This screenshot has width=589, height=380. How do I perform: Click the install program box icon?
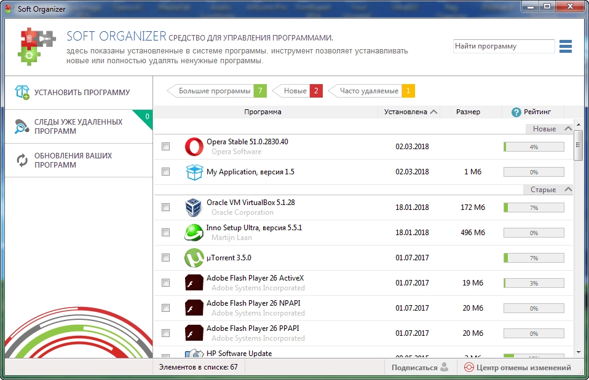coord(22,92)
